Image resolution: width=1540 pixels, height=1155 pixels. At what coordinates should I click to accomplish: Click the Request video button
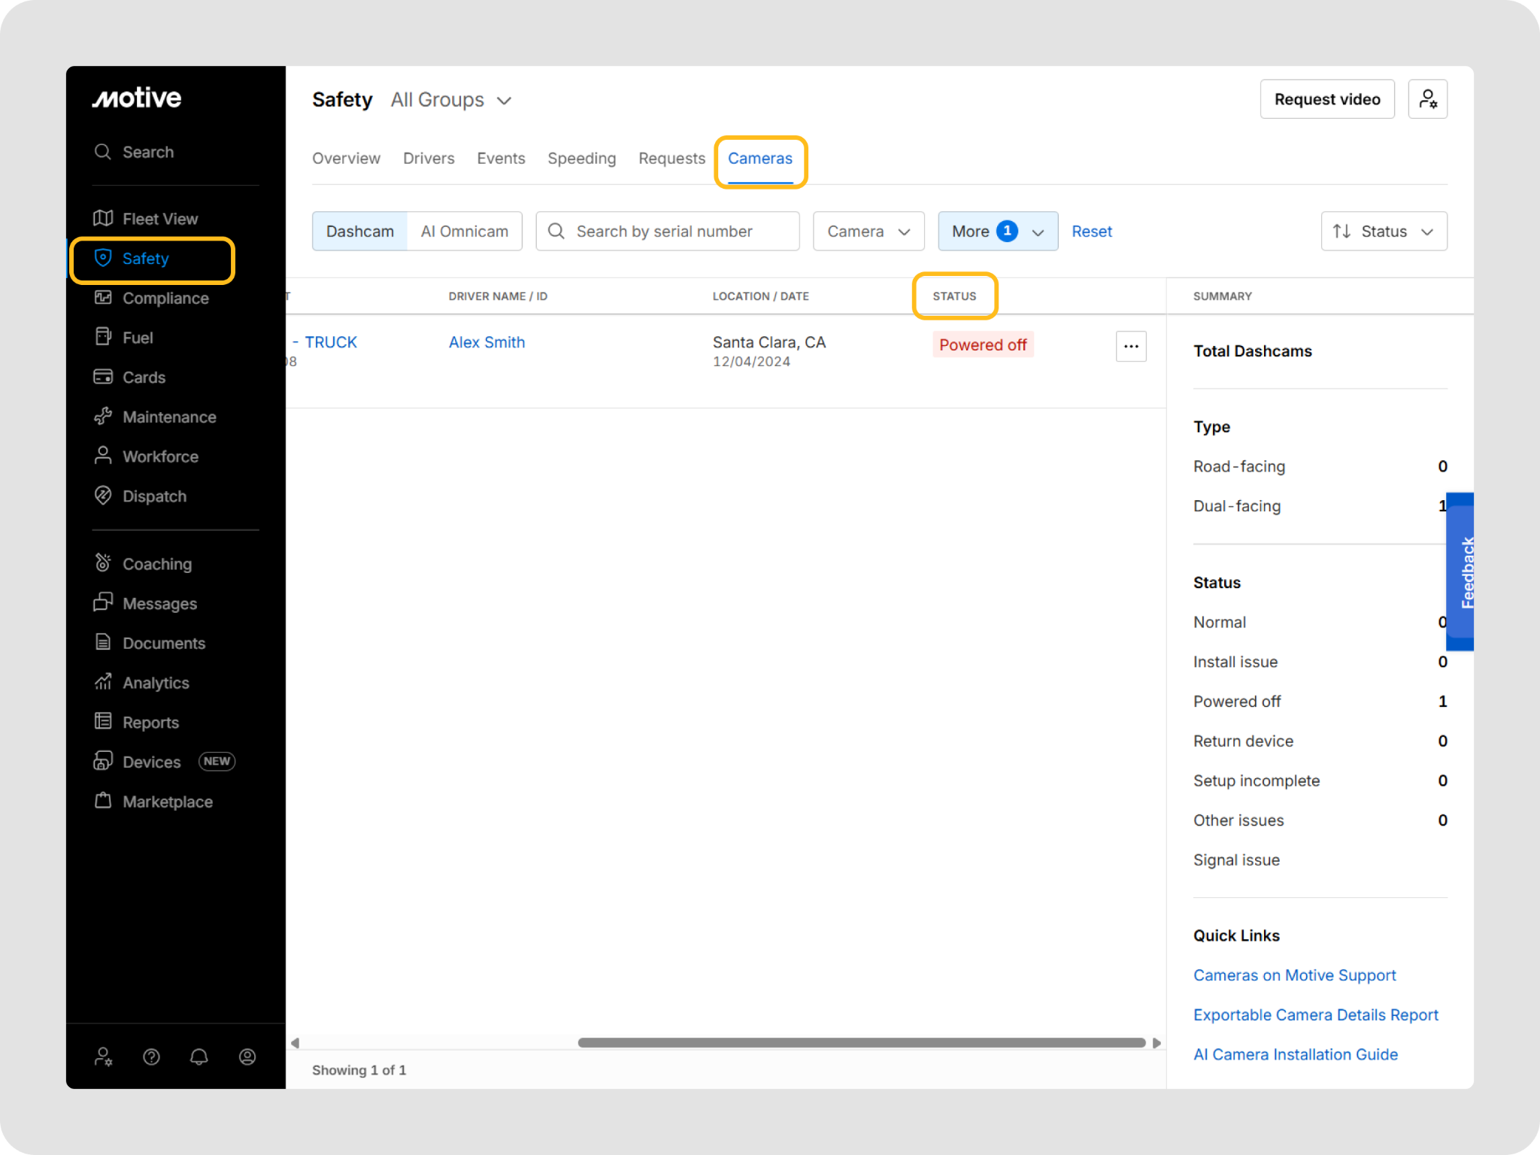coord(1326,99)
